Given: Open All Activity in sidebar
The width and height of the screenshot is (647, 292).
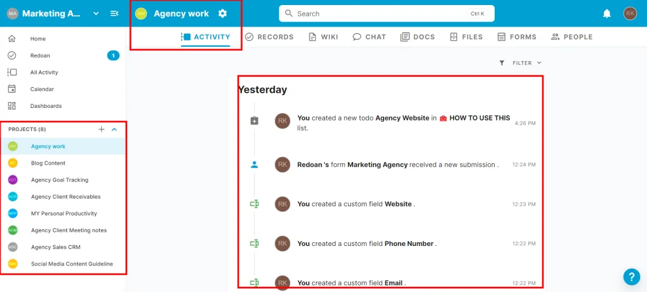Looking at the screenshot, I should (44, 73).
